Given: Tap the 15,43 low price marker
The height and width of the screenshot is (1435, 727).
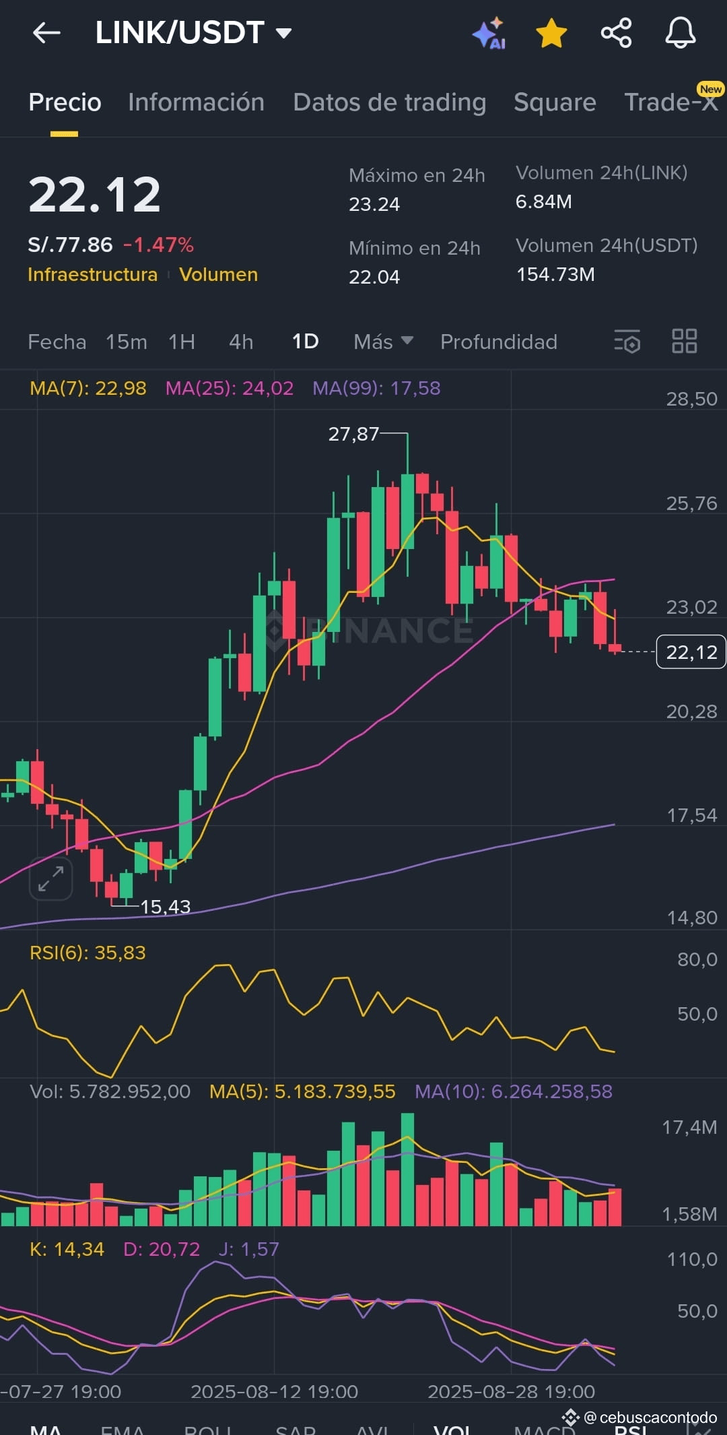Looking at the screenshot, I should pos(166,907).
